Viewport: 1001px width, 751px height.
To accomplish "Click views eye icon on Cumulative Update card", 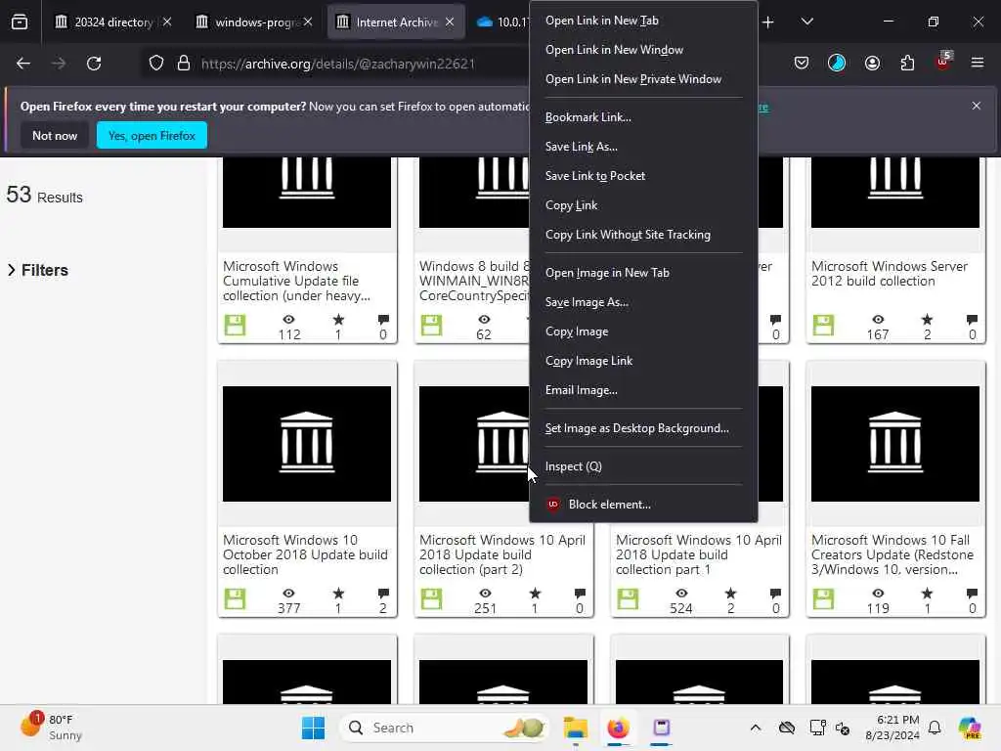I will coord(288,320).
